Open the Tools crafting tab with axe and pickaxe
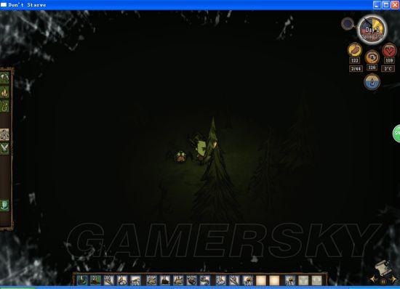The height and width of the screenshot is (289, 400). tap(4, 78)
